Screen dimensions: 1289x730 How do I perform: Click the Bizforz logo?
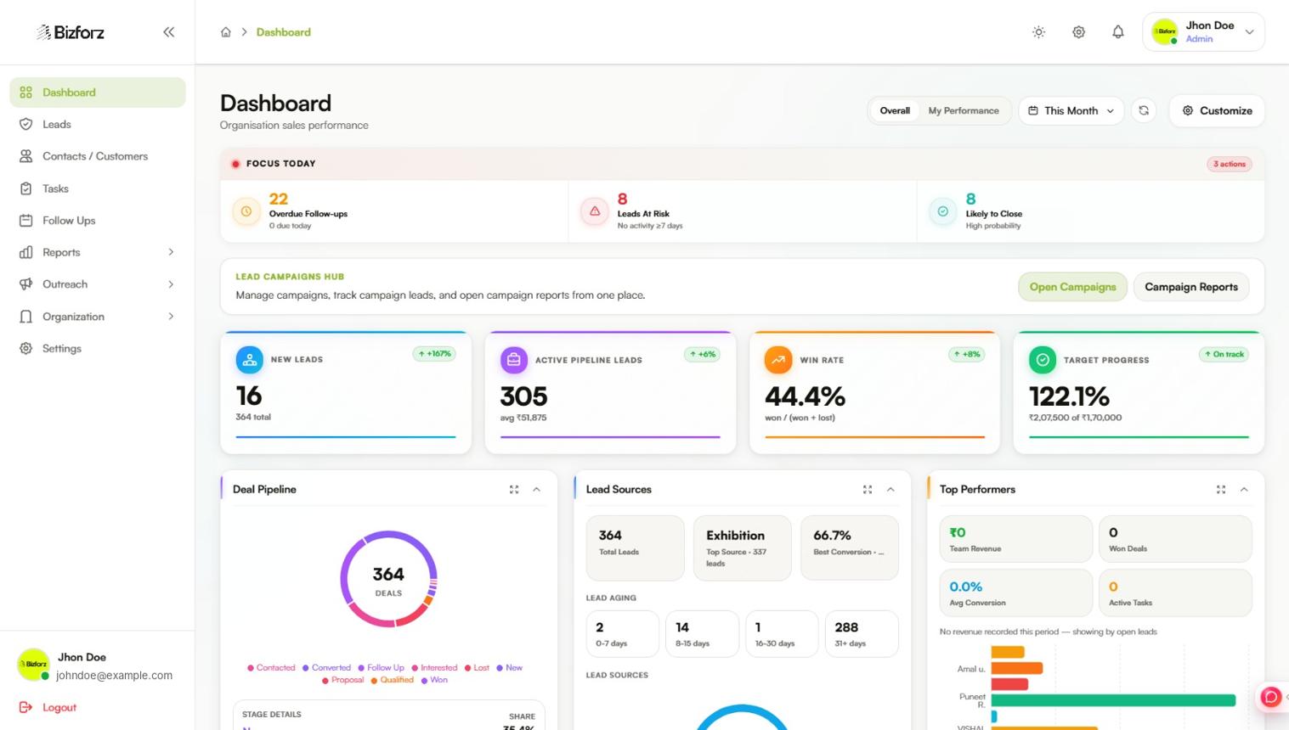tap(70, 32)
